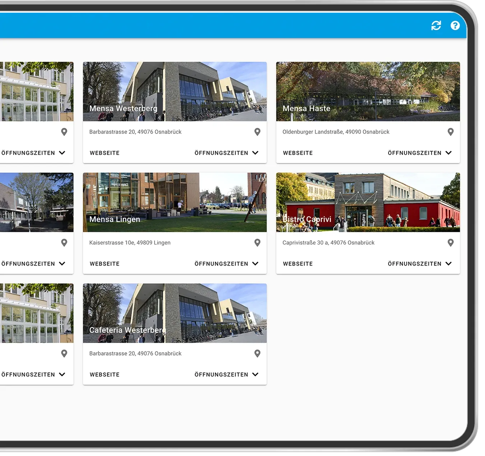Select the Mensa Haste card photo
The height and width of the screenshot is (456, 485).
click(368, 92)
